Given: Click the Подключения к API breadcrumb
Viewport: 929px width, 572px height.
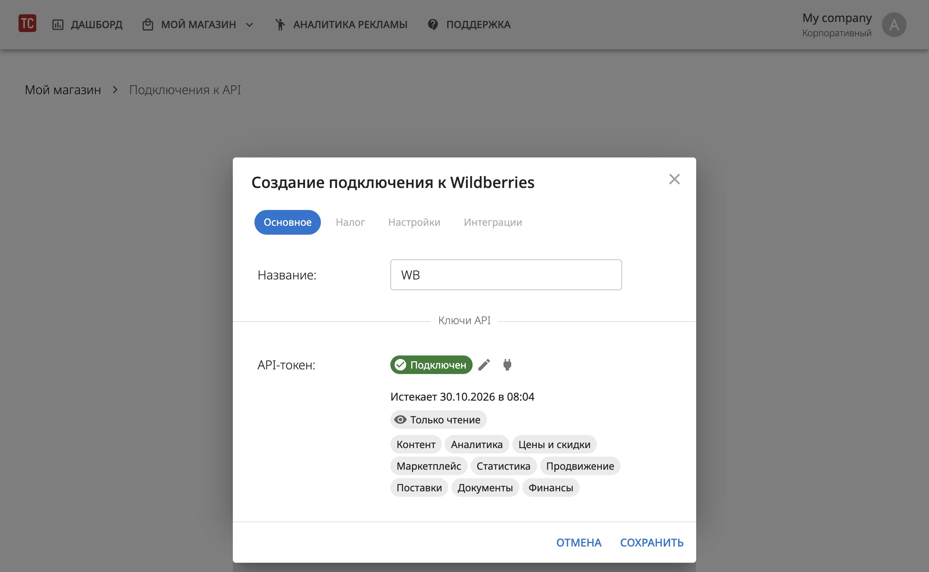Looking at the screenshot, I should 185,90.
